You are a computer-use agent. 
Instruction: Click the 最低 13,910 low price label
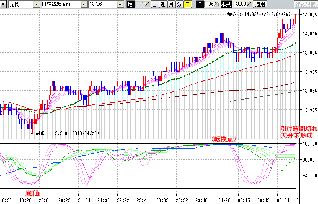click(67, 133)
